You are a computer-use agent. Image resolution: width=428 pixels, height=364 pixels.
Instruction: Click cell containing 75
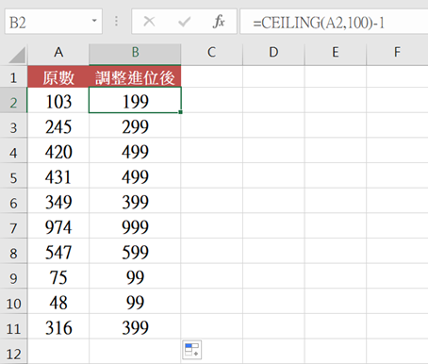tap(58, 277)
